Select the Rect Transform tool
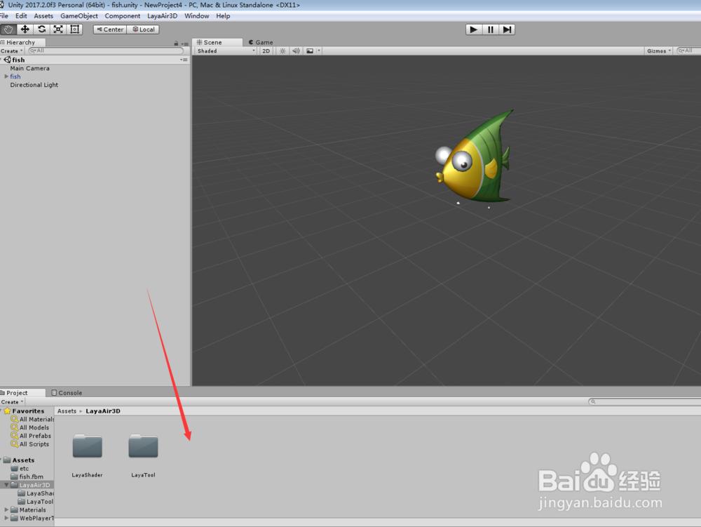The width and height of the screenshot is (701, 527). 75,29
